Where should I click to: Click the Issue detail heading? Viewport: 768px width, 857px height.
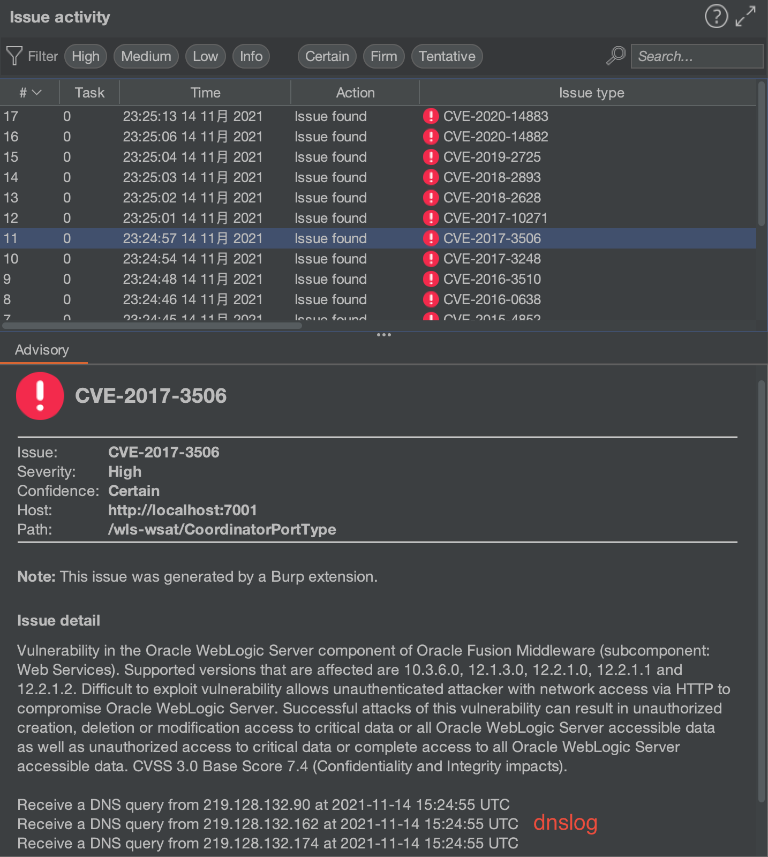[x=59, y=620]
